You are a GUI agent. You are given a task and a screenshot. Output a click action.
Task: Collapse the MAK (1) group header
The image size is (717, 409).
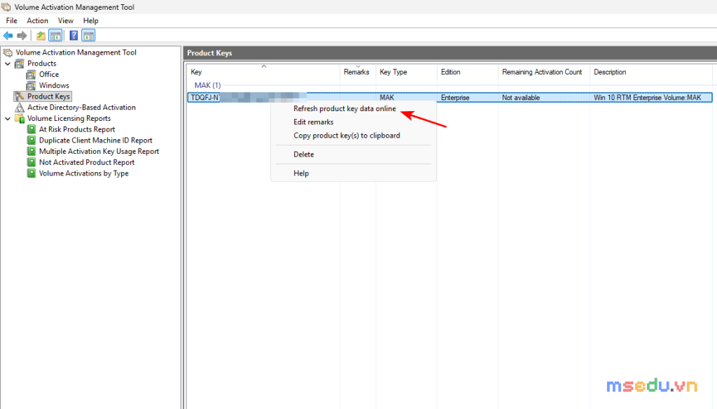[207, 85]
